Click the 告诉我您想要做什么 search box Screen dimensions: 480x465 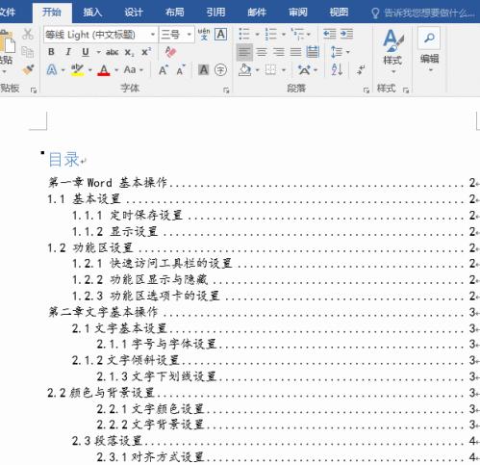[x=423, y=13]
